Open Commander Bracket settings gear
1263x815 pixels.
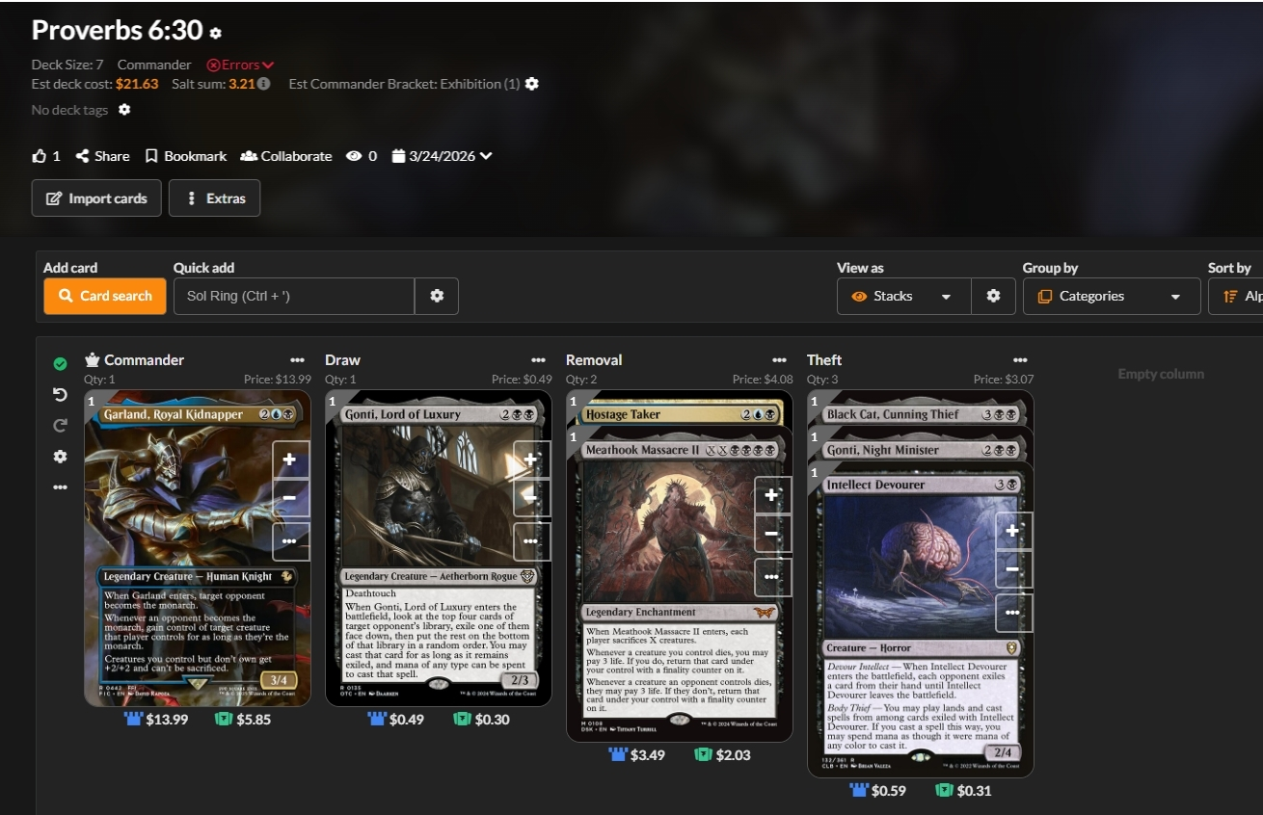click(x=532, y=84)
